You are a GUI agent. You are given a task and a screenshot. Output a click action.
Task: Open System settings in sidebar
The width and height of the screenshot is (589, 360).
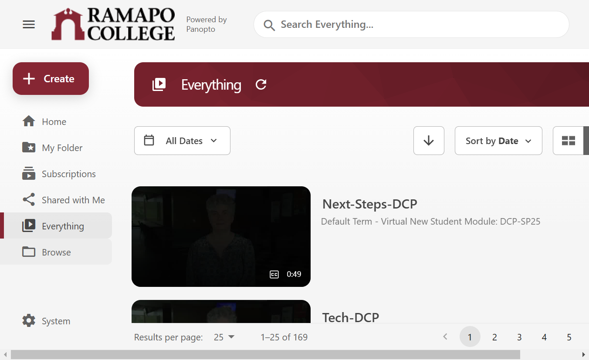click(x=56, y=321)
